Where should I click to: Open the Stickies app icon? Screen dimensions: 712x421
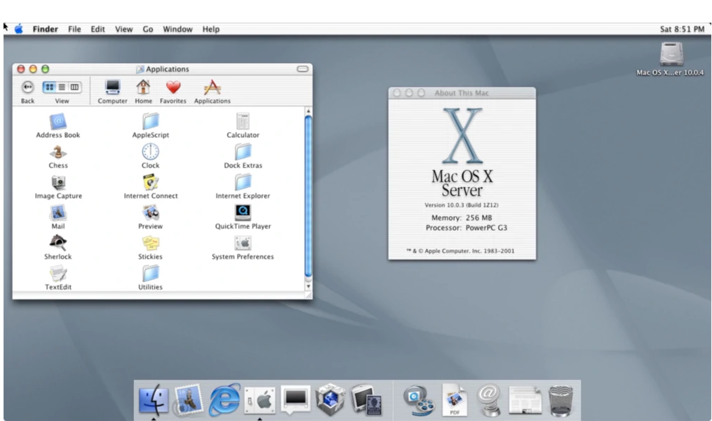coord(150,243)
